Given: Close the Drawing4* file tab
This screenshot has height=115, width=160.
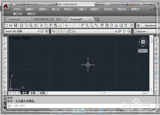Looking at the screenshot, I should [x=90, y=19].
